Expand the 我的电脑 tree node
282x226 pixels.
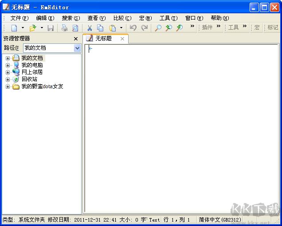[x=8, y=65]
